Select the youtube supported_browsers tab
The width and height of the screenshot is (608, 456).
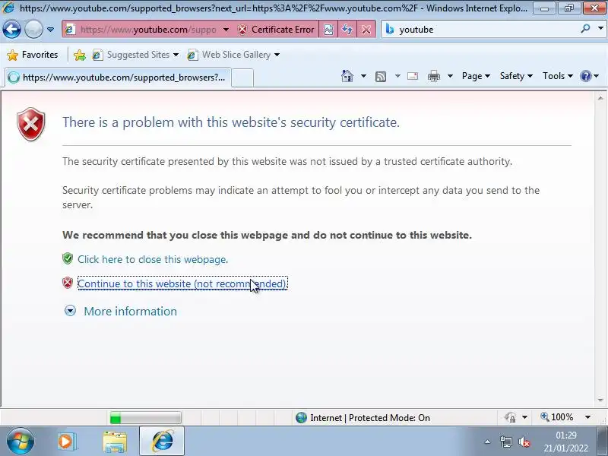click(118, 78)
